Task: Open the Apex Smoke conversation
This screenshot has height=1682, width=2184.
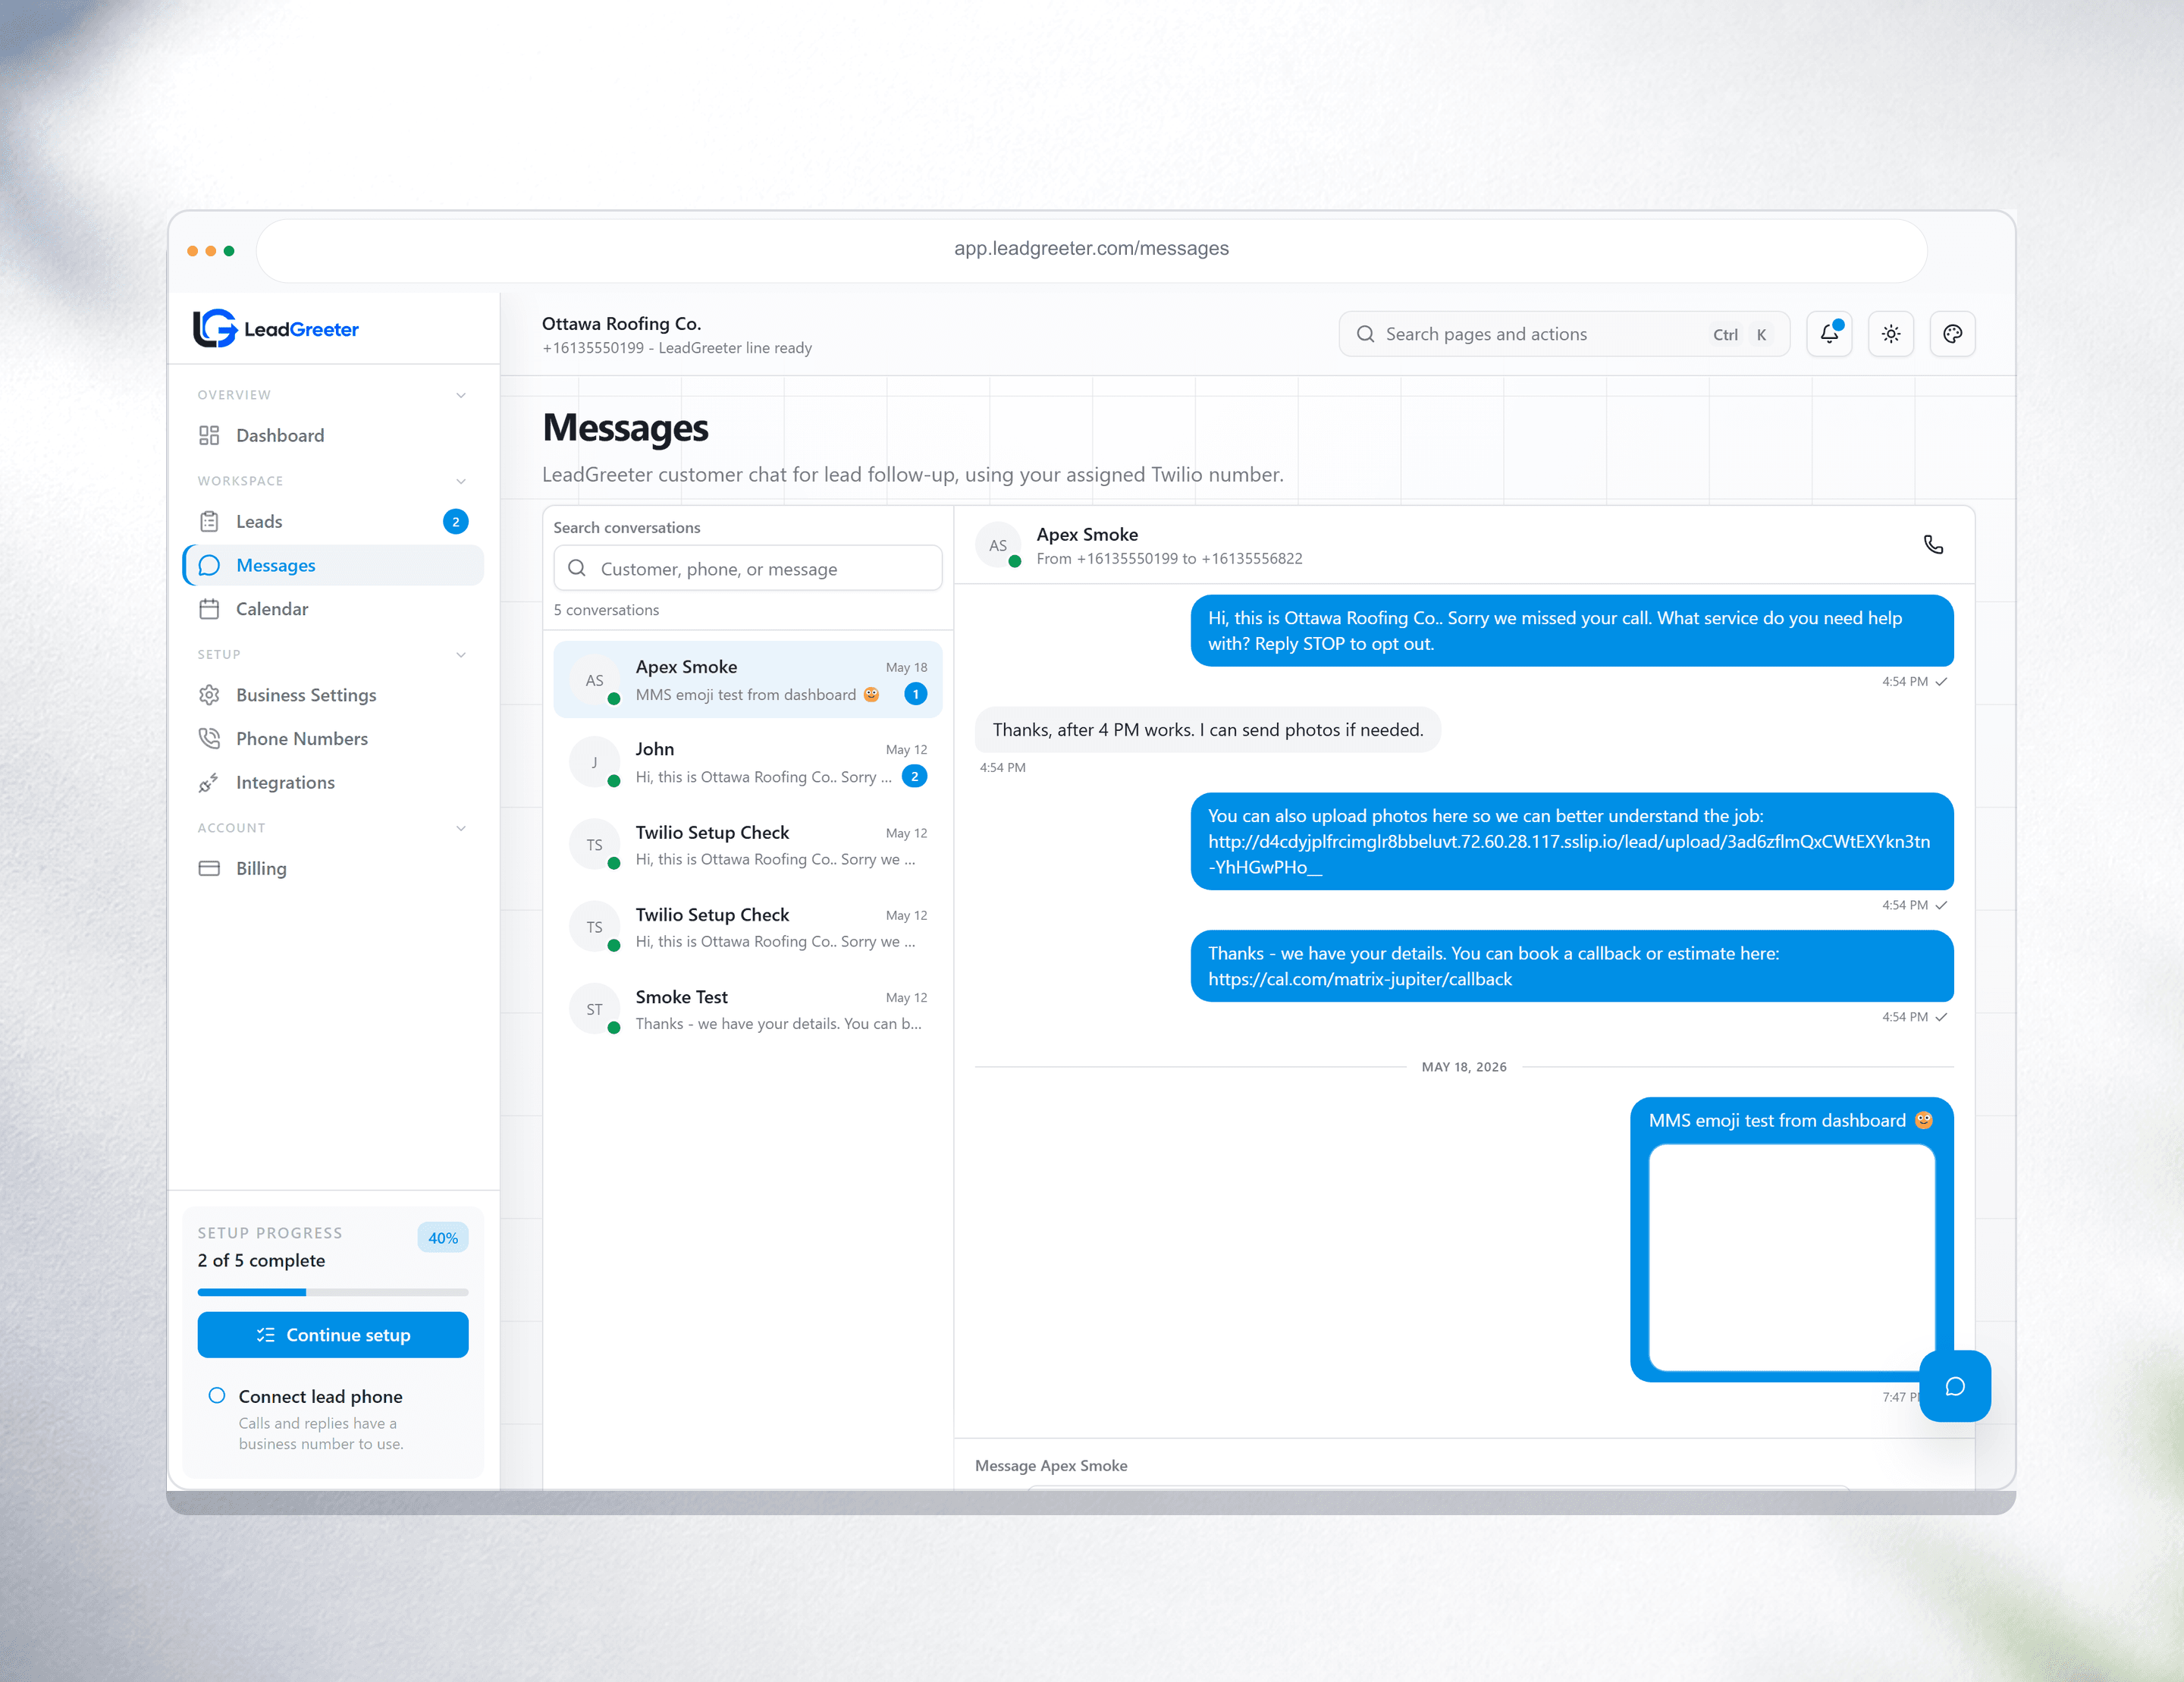Action: 748,680
